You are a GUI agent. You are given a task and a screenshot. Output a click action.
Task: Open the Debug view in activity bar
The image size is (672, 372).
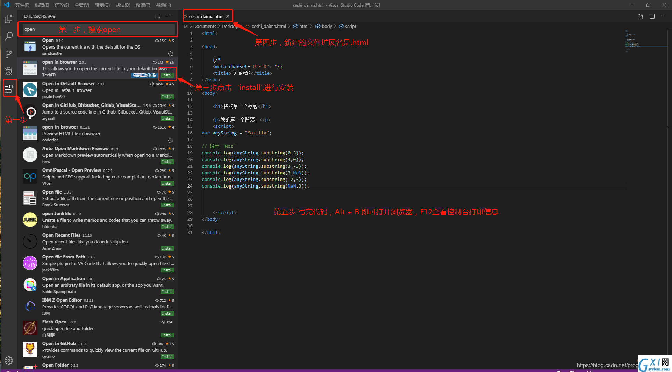(x=9, y=71)
